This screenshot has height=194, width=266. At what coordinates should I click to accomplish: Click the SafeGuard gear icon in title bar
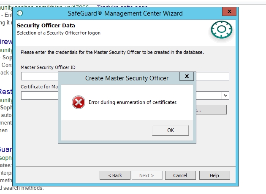click(x=20, y=13)
